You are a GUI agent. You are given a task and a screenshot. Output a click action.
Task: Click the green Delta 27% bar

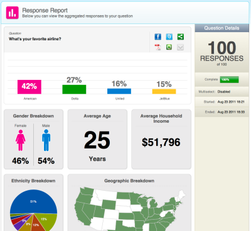(x=74, y=89)
